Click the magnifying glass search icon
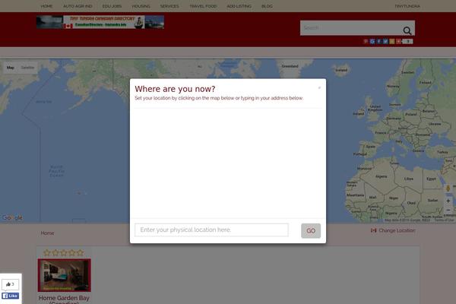This screenshot has width=456, height=304. click(407, 30)
